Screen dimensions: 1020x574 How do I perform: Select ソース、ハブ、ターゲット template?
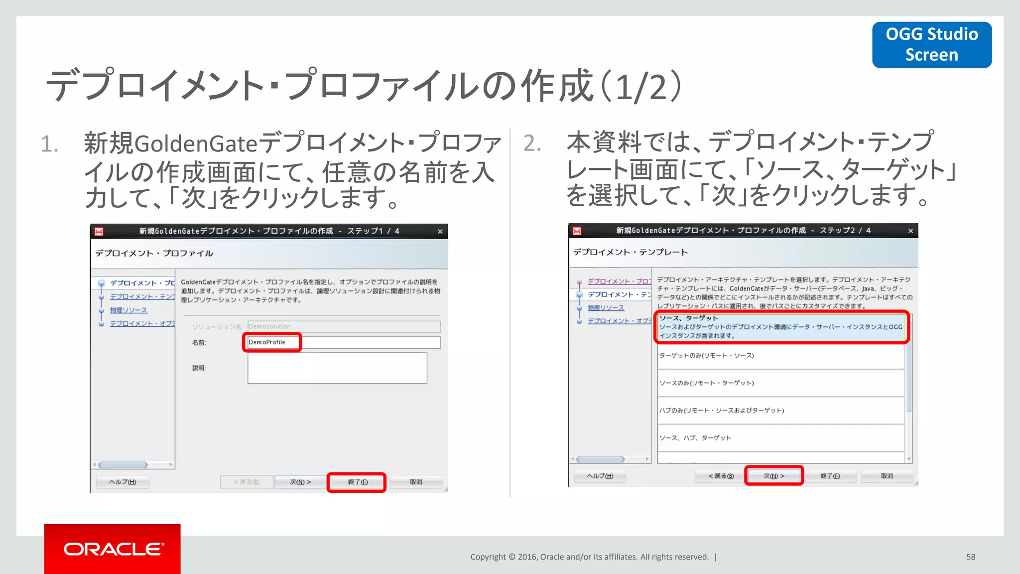click(x=781, y=438)
